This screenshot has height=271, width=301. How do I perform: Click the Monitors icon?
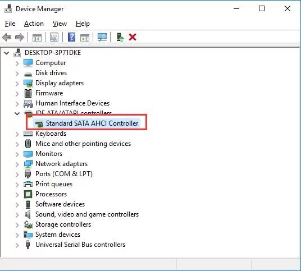coord(28,154)
